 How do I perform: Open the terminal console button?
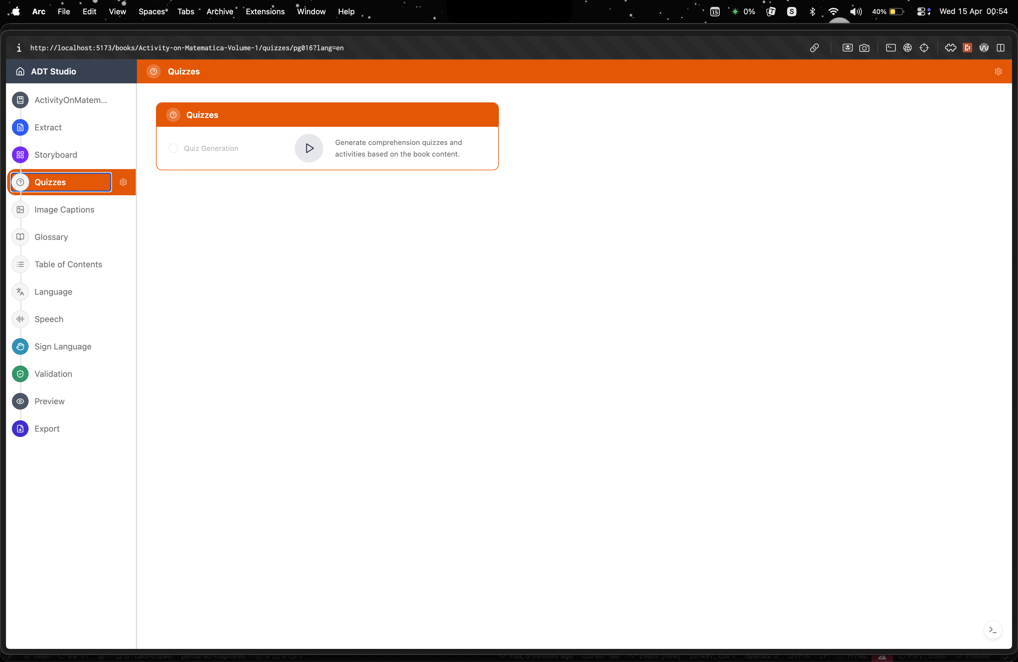[x=993, y=630]
